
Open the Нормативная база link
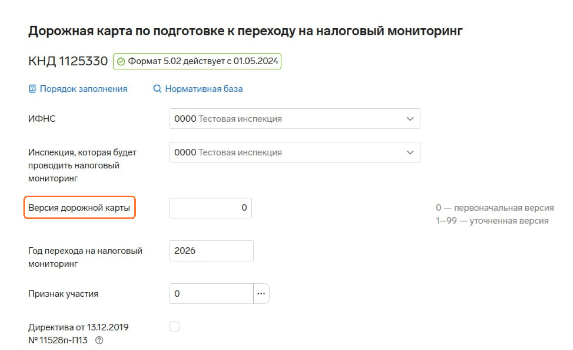[204, 89]
